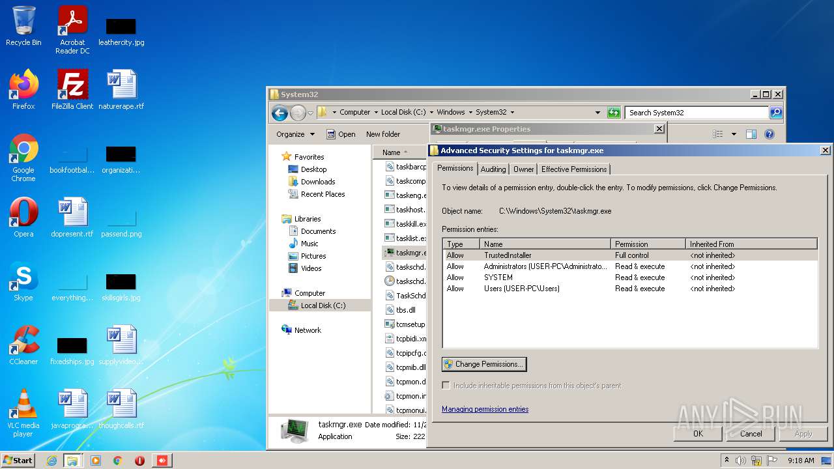Click the Start button
The height and width of the screenshot is (469, 834).
(18, 461)
